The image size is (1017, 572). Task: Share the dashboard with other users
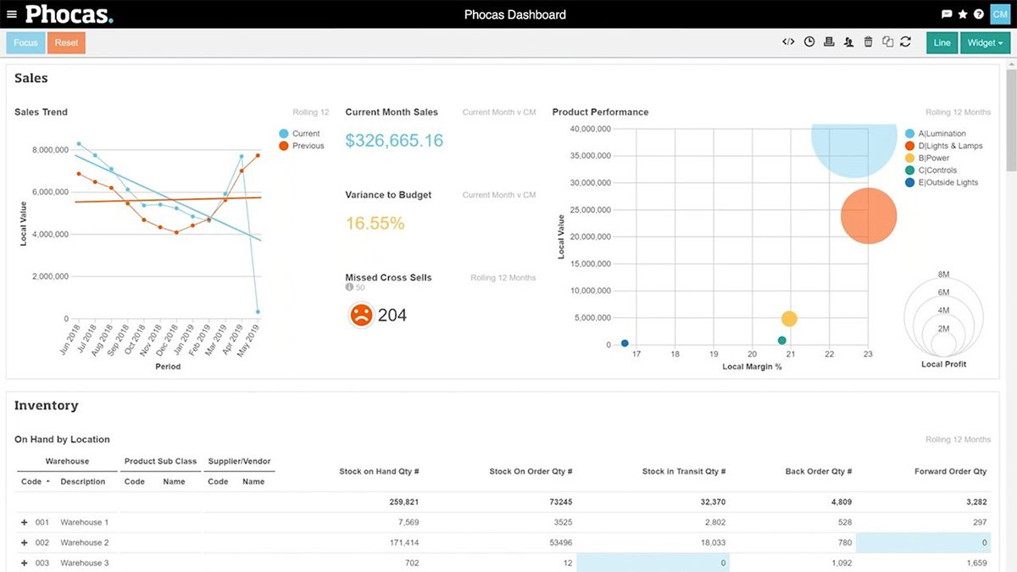point(848,41)
